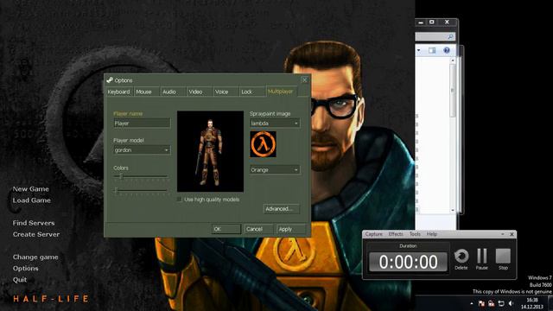Image resolution: width=553 pixels, height=311 pixels.
Task: Pause the screen recording
Action: coord(482,257)
